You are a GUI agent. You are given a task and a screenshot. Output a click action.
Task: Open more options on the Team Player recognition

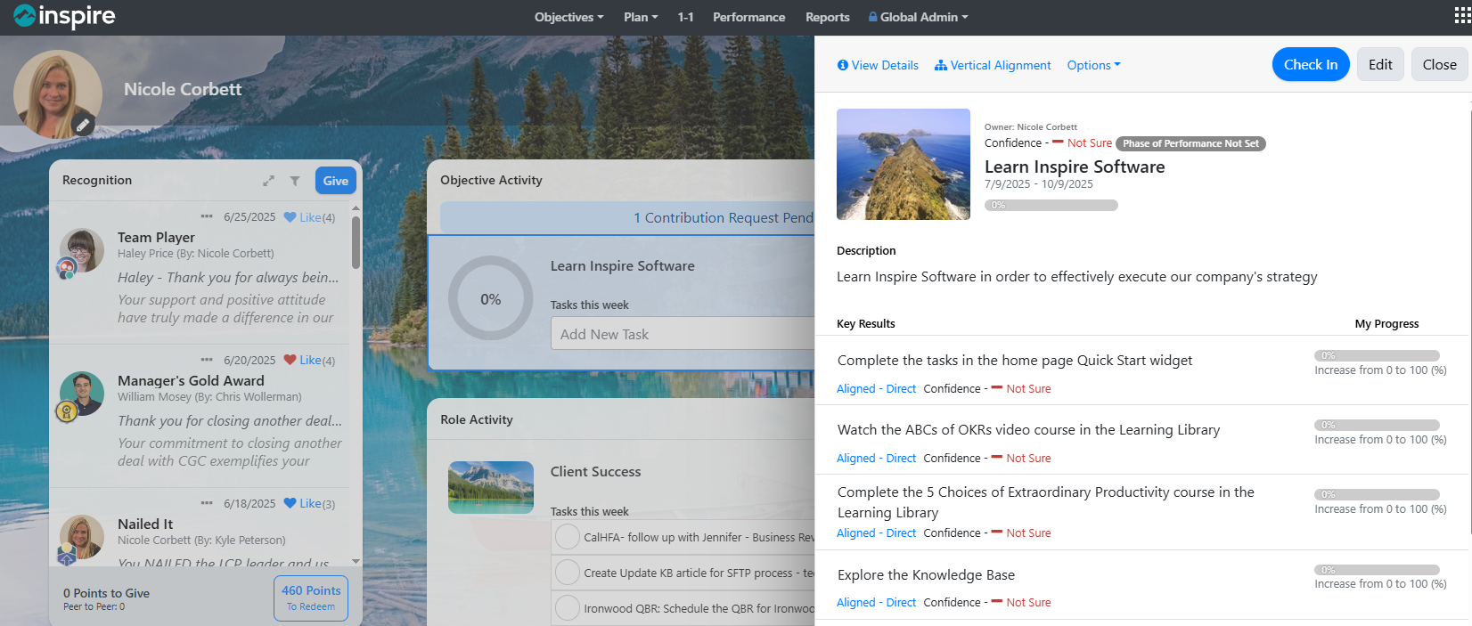tap(207, 216)
